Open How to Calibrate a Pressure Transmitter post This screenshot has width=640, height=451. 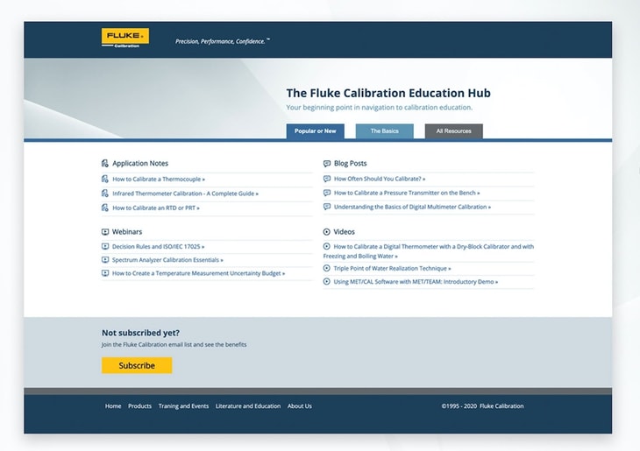(x=407, y=193)
